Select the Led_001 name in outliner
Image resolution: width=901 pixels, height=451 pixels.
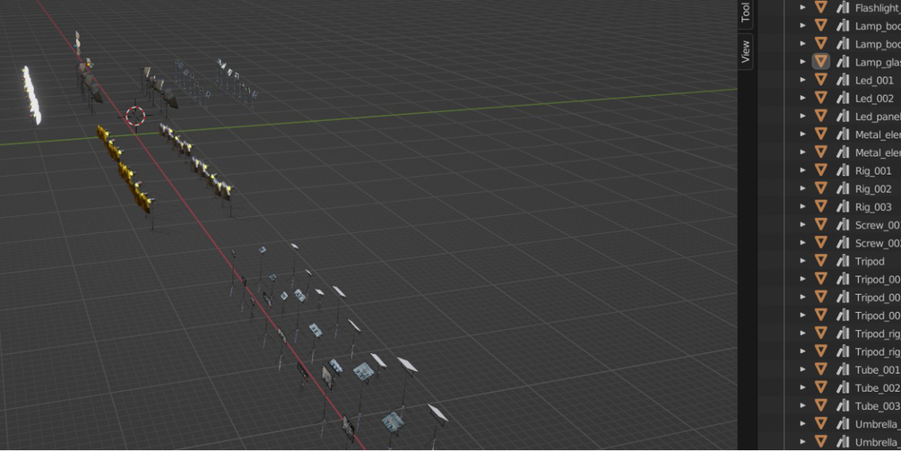(x=874, y=81)
